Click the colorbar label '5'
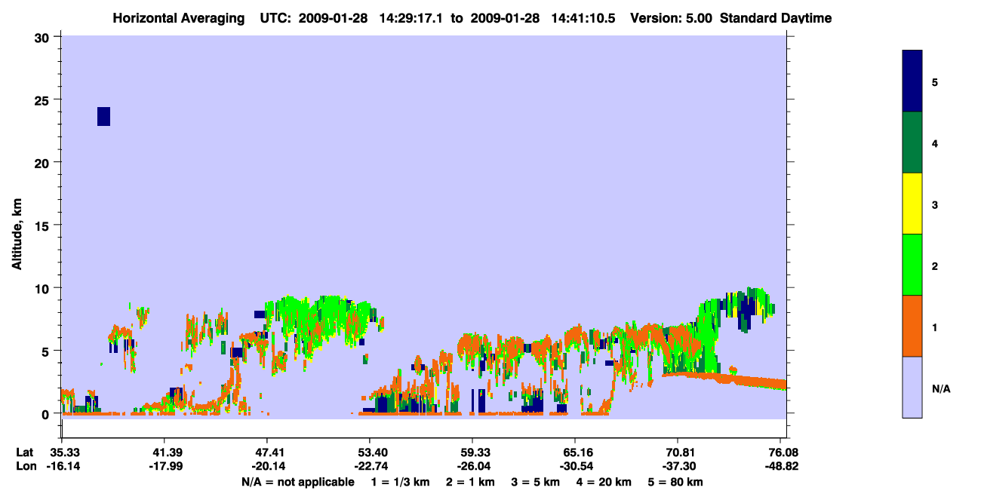 tap(935, 81)
